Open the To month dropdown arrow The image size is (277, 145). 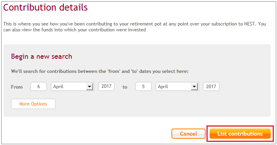(x=194, y=87)
